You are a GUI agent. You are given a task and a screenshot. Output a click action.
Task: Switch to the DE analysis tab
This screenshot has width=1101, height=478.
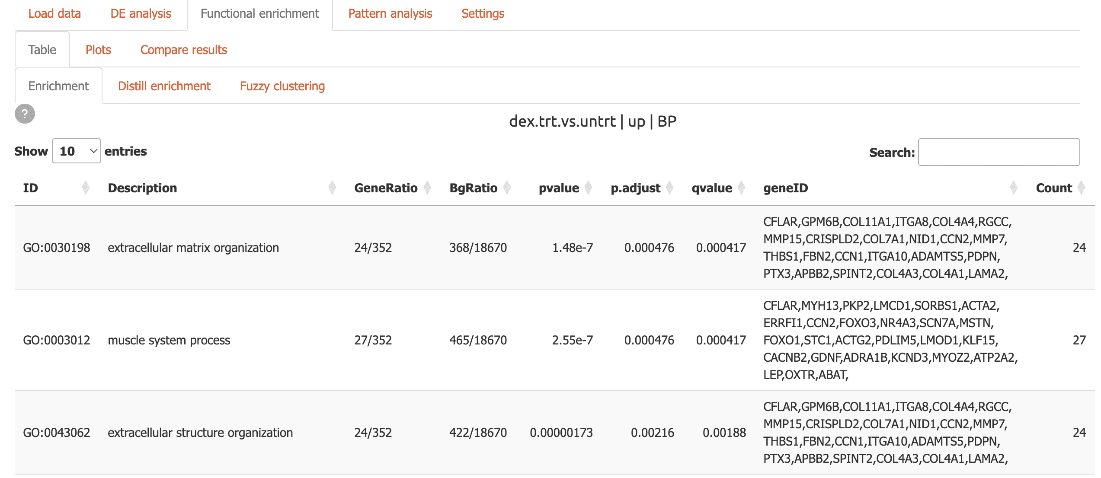pos(141,14)
